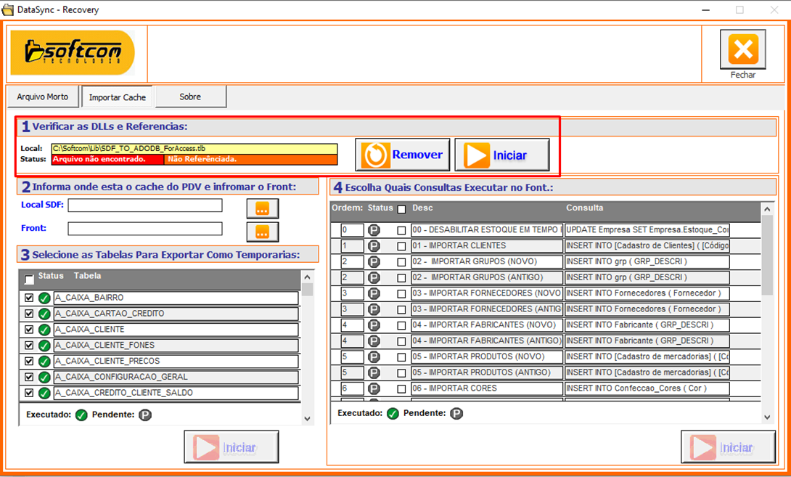Click the orange Fechar X icon
This screenshot has width=791, height=477.
click(742, 50)
